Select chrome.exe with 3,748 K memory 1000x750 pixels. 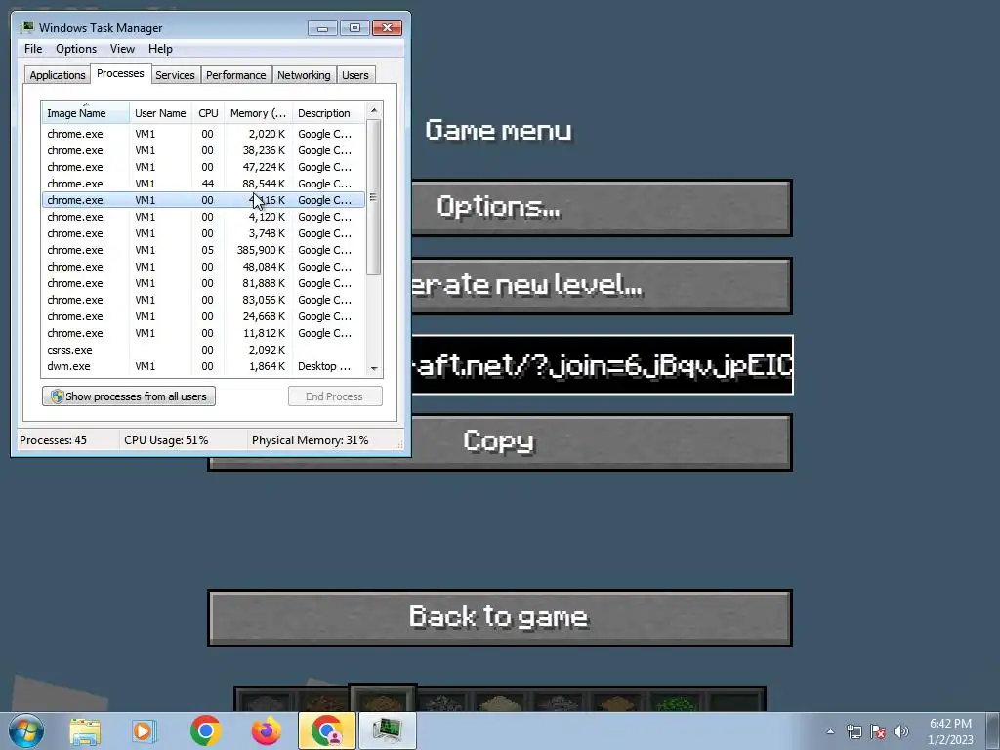(x=203, y=233)
